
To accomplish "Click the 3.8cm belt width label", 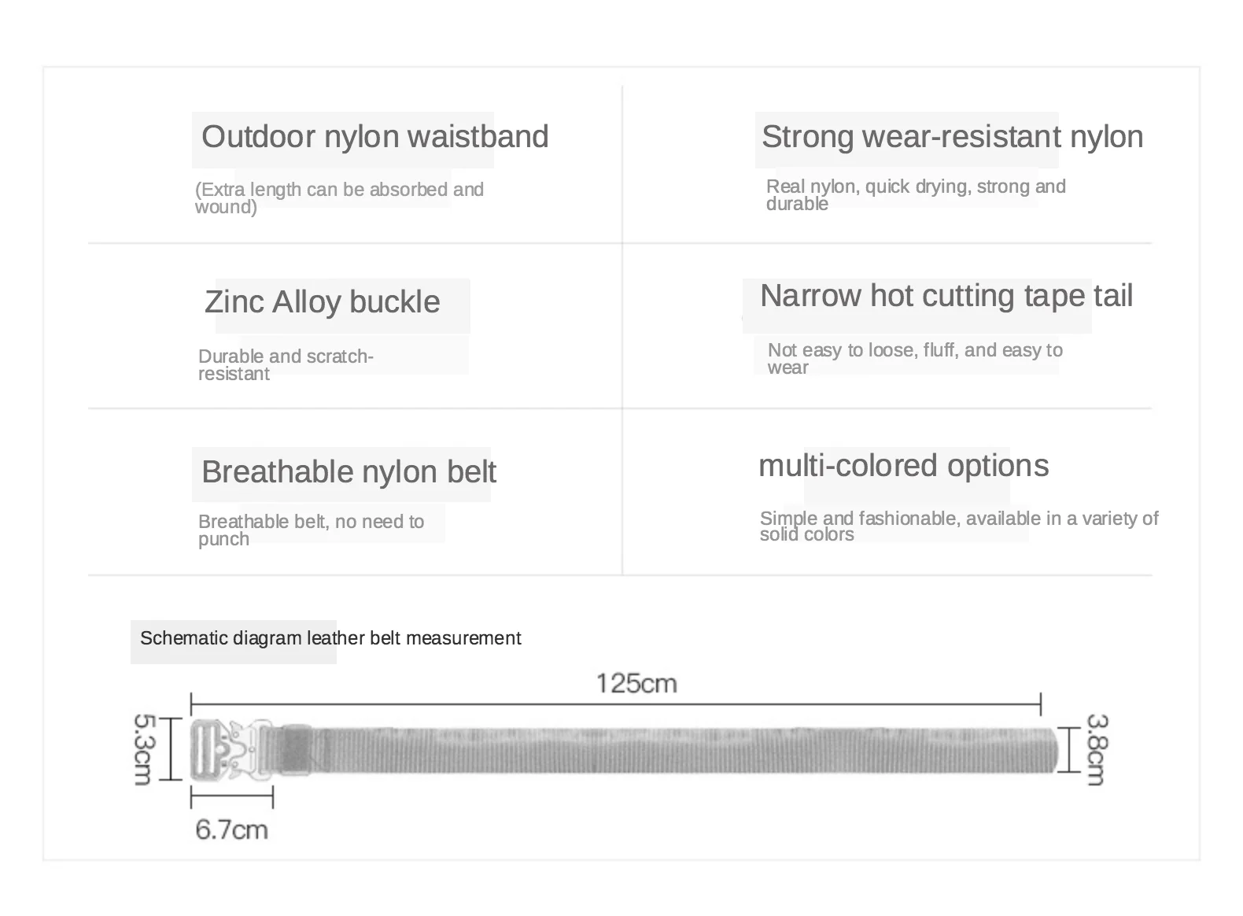I will coord(1096,748).
